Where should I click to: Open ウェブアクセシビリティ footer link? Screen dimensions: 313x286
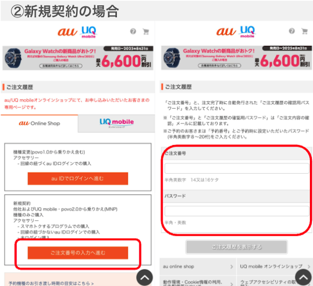click(x=275, y=281)
